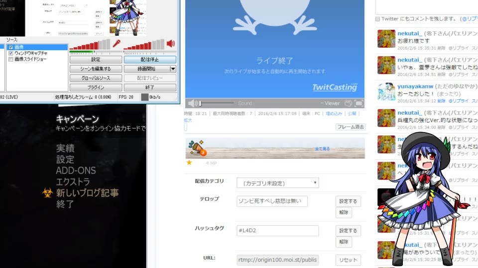Click the フレーム消去 button

pos(351,127)
